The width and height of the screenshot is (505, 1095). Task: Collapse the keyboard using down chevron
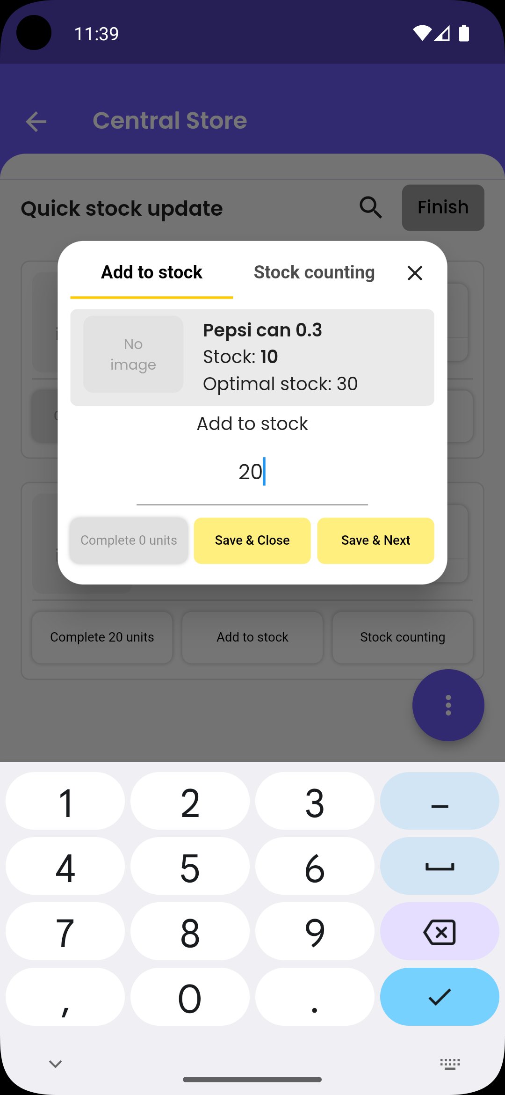[x=55, y=1064]
